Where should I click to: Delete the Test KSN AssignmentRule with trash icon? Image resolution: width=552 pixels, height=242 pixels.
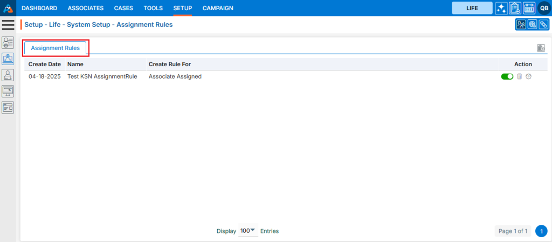[520, 76]
